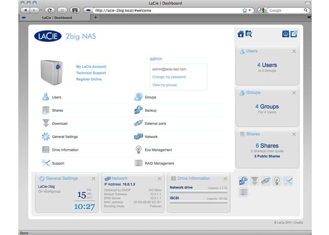Open the tab list button at right
The image size is (329, 235).
pyautogui.click(x=309, y=18)
